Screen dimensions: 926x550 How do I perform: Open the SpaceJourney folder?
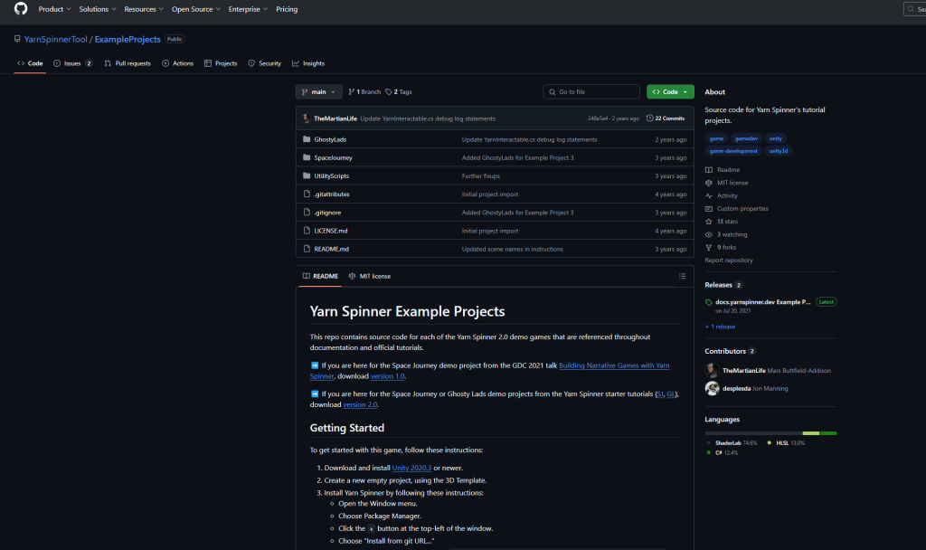(x=333, y=158)
